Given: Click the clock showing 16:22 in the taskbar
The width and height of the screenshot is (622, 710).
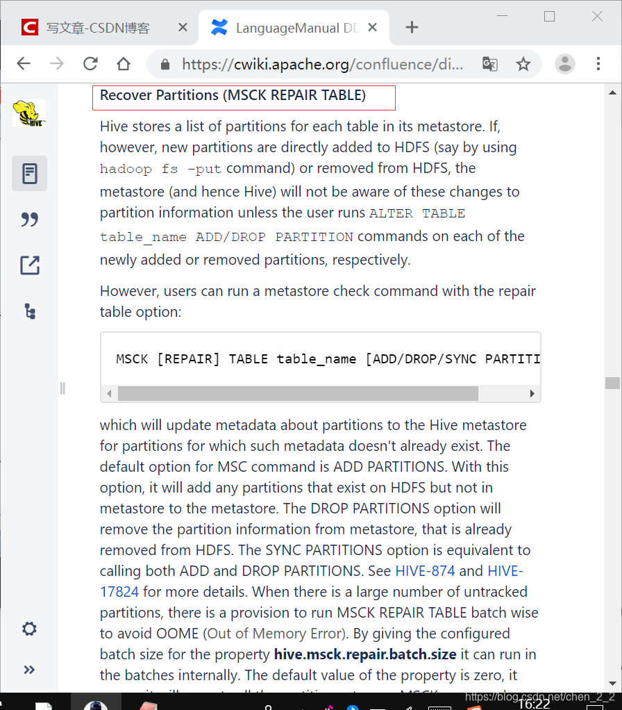Looking at the screenshot, I should [x=534, y=704].
